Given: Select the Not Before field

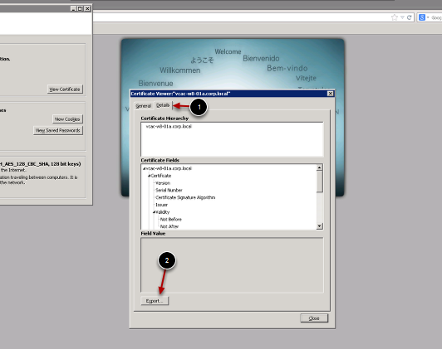Looking at the screenshot, I should pyautogui.click(x=171, y=220).
